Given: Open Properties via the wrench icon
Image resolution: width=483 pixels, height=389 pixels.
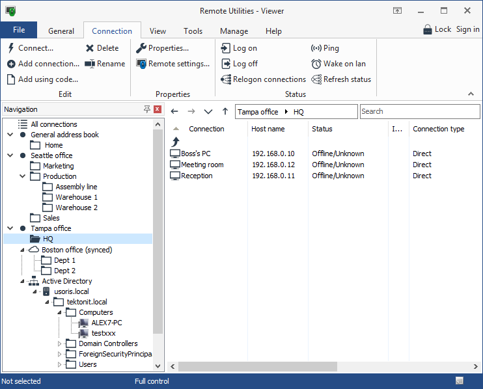Looking at the screenshot, I should [141, 48].
